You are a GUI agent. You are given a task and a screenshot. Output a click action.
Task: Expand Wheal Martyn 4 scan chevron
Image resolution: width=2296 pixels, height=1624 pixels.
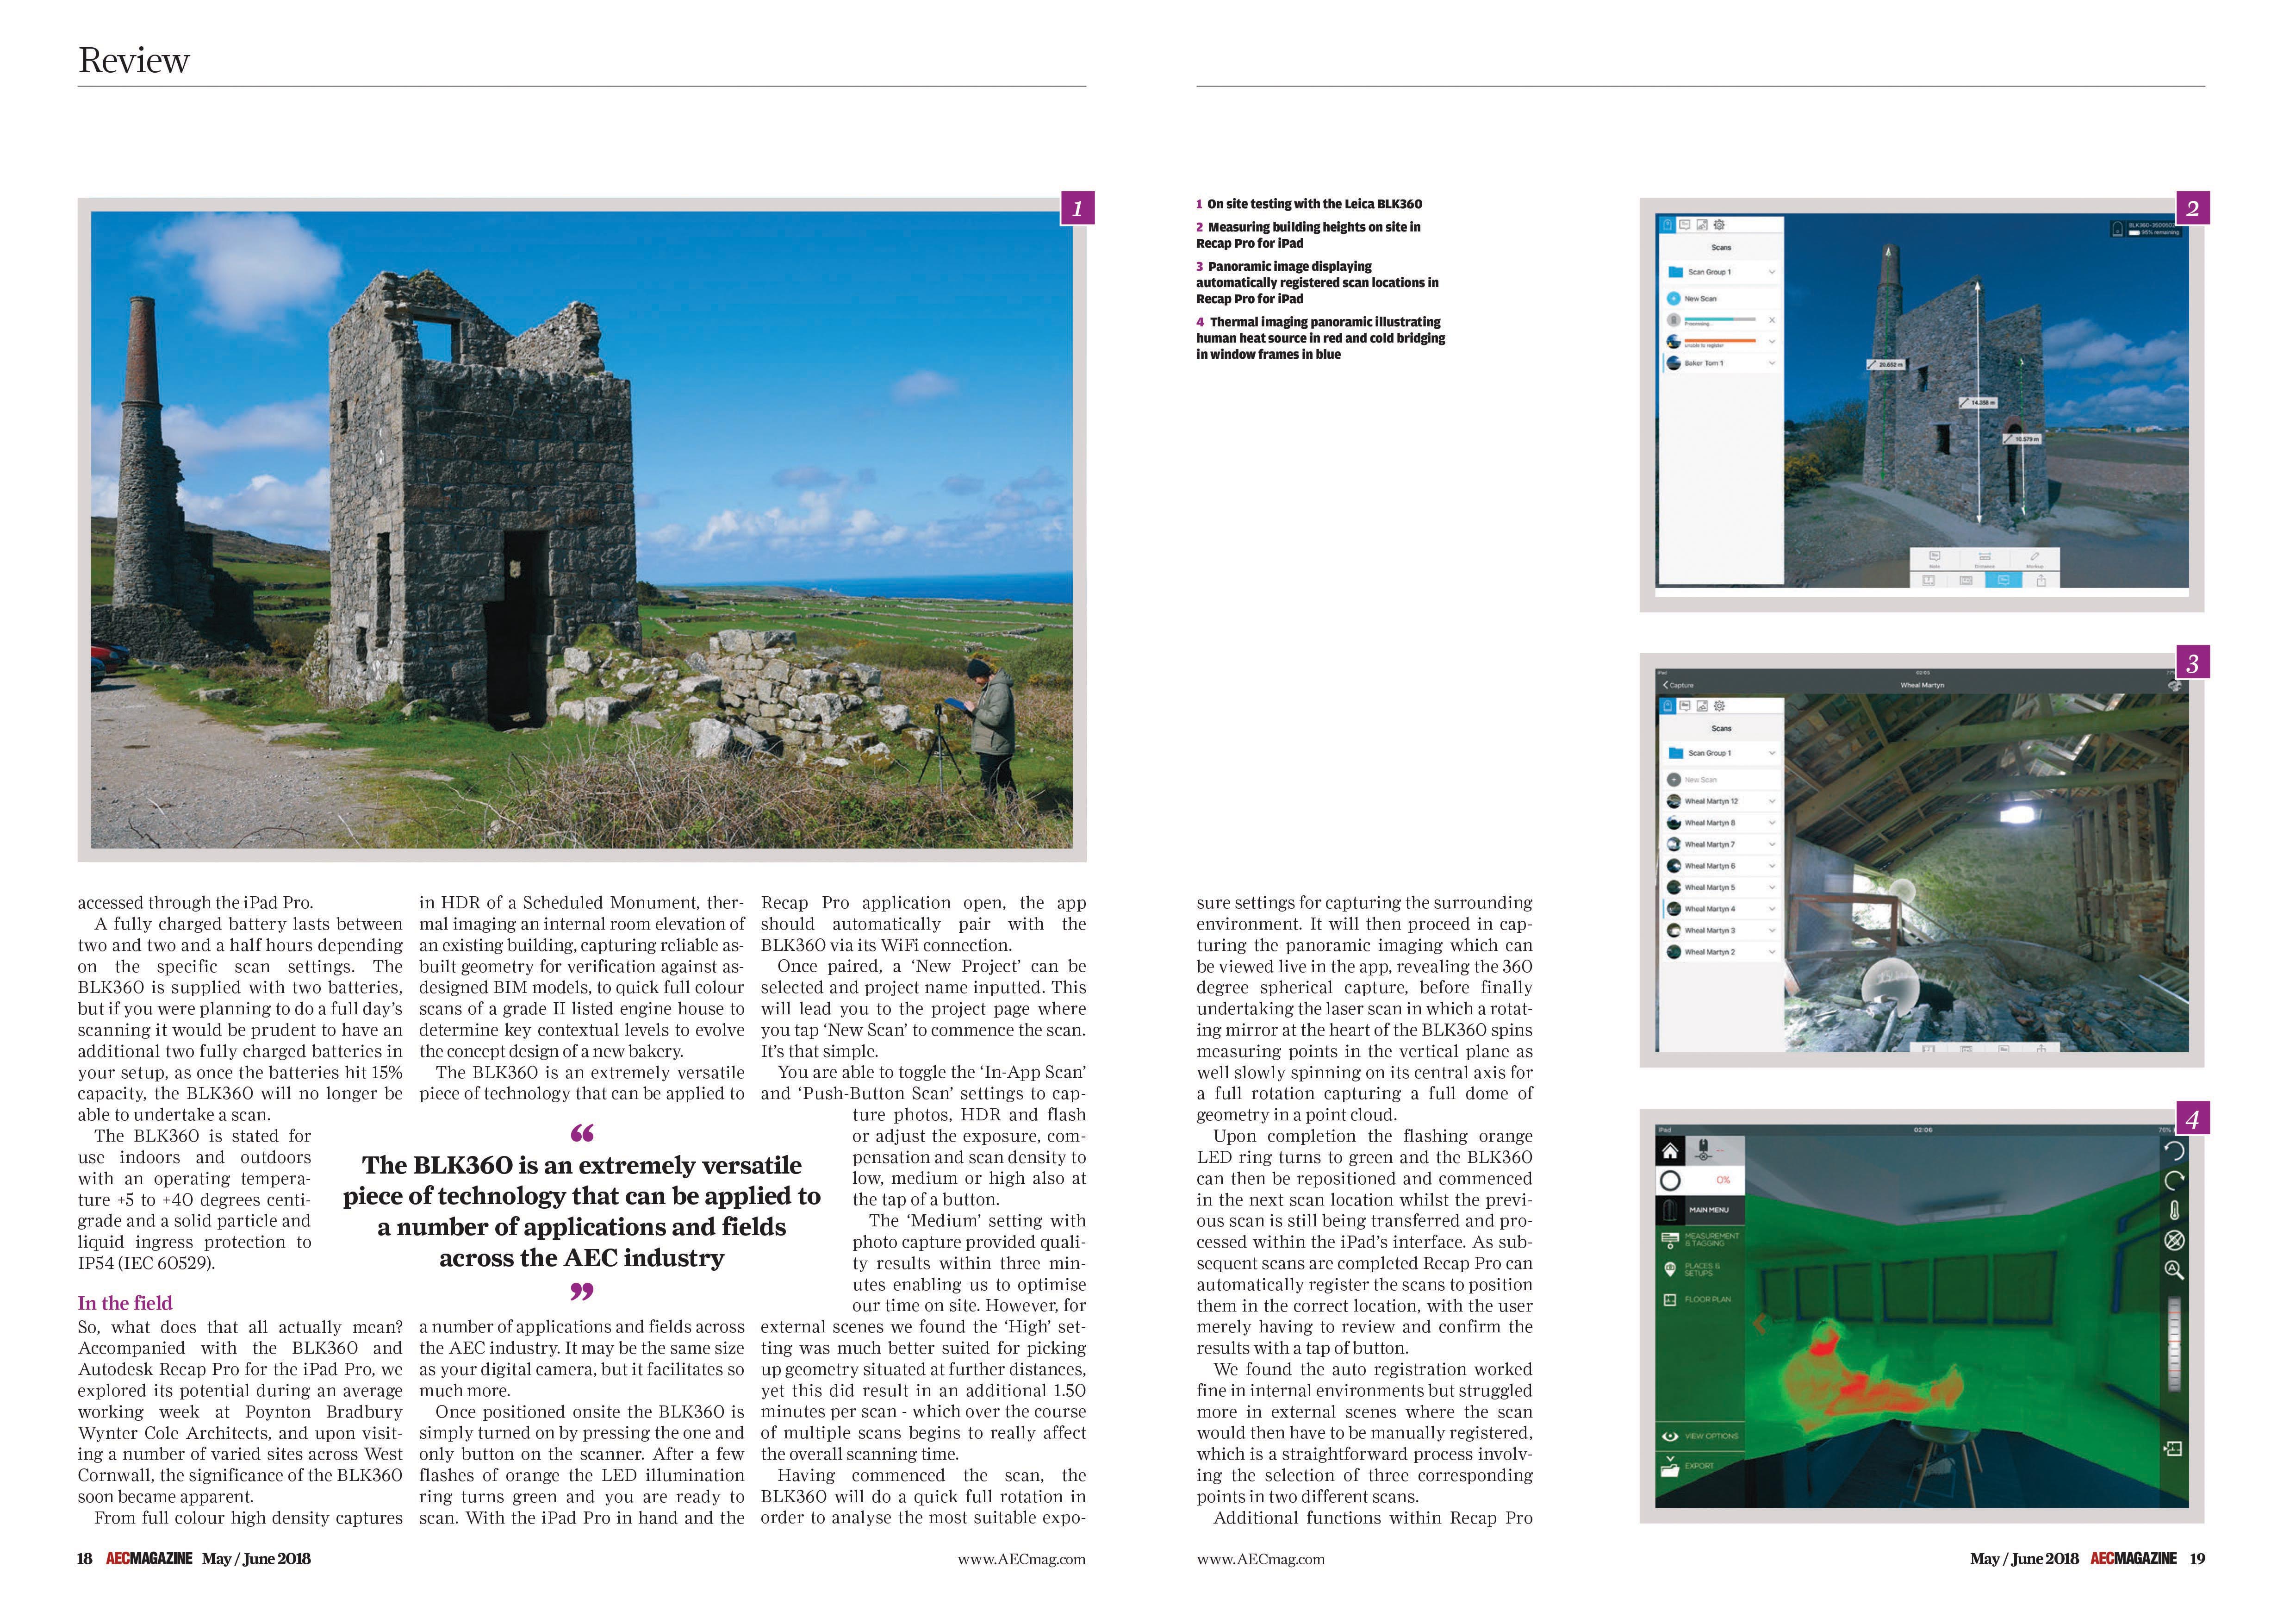pyautogui.click(x=1771, y=909)
